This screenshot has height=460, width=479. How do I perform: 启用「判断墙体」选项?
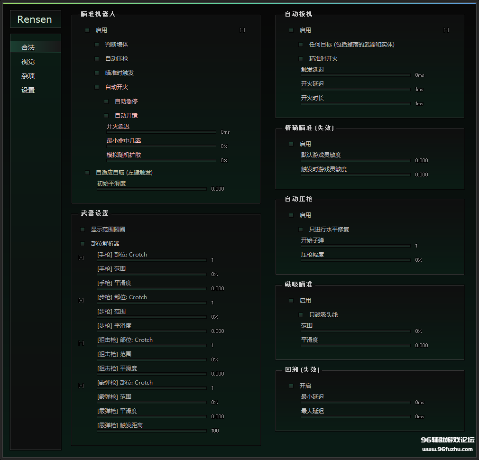pos(96,44)
